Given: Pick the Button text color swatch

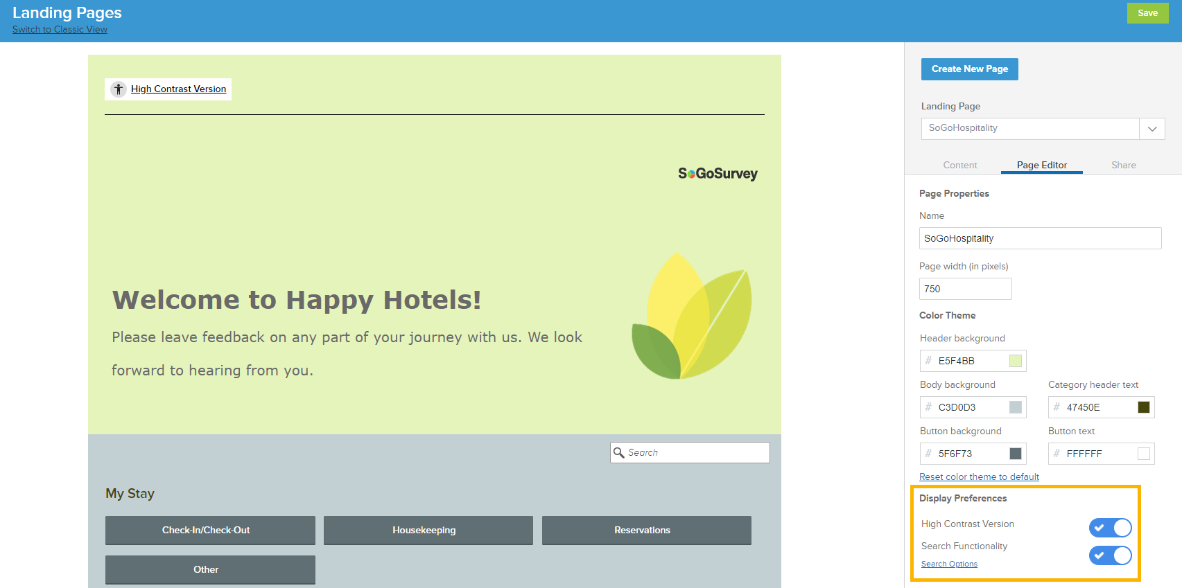Looking at the screenshot, I should pos(1144,454).
